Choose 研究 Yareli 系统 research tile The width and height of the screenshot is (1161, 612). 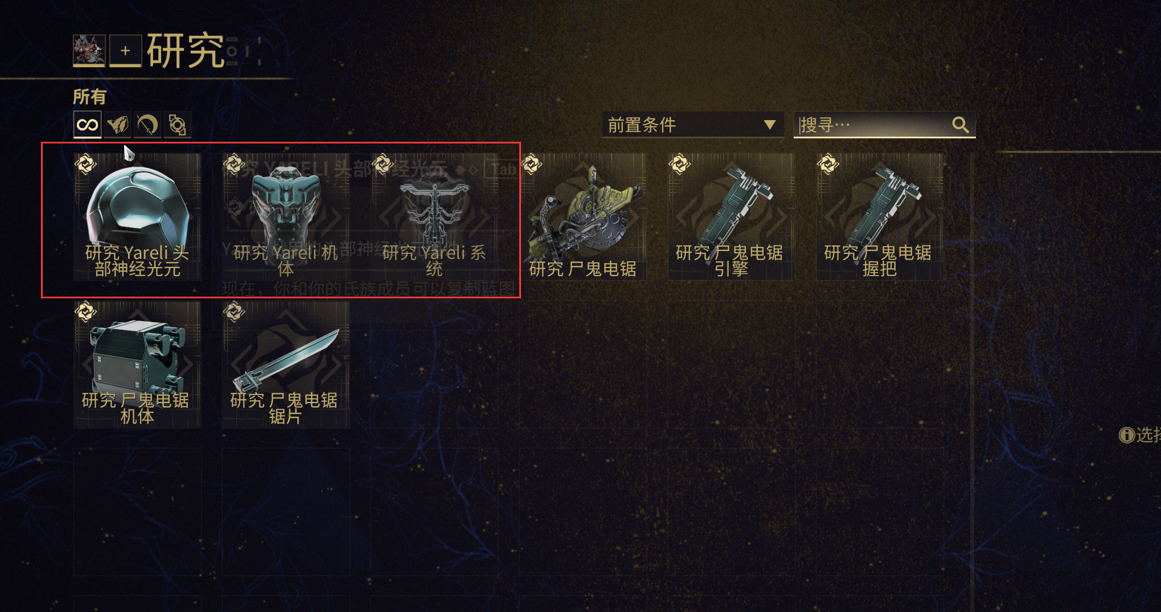tap(434, 216)
